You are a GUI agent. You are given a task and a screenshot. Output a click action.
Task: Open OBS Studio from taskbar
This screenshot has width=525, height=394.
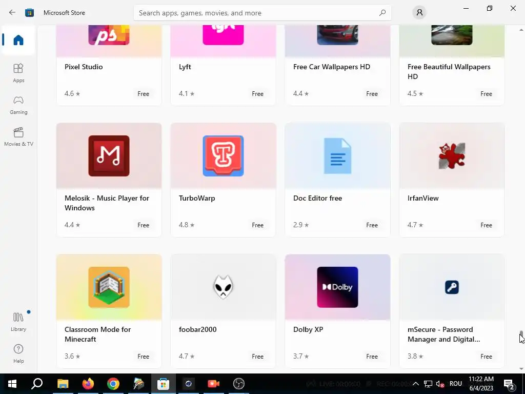[239, 384]
